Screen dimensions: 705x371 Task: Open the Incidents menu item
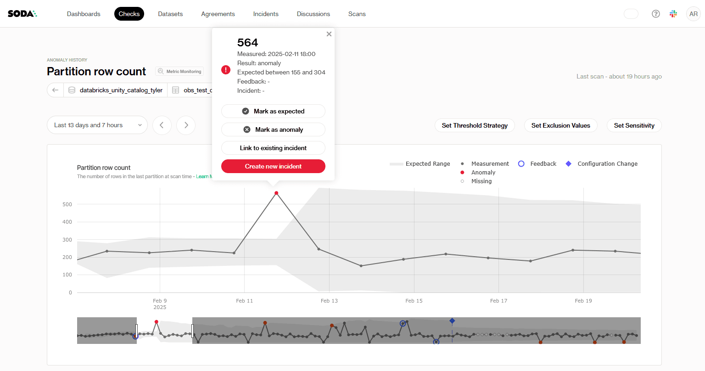click(266, 14)
